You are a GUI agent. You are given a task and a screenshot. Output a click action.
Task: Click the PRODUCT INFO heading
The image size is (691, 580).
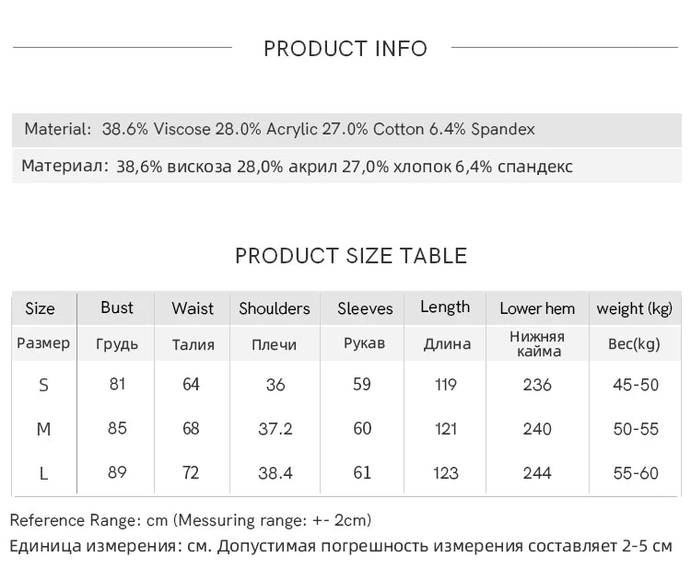(345, 49)
